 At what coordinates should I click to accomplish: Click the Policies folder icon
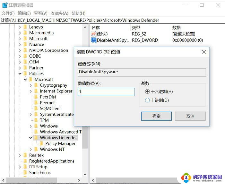click(25, 74)
